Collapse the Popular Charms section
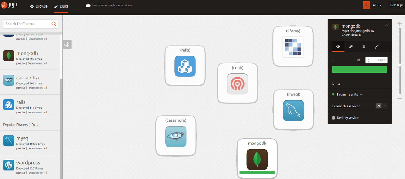The height and width of the screenshot is (179, 405). click(x=21, y=125)
